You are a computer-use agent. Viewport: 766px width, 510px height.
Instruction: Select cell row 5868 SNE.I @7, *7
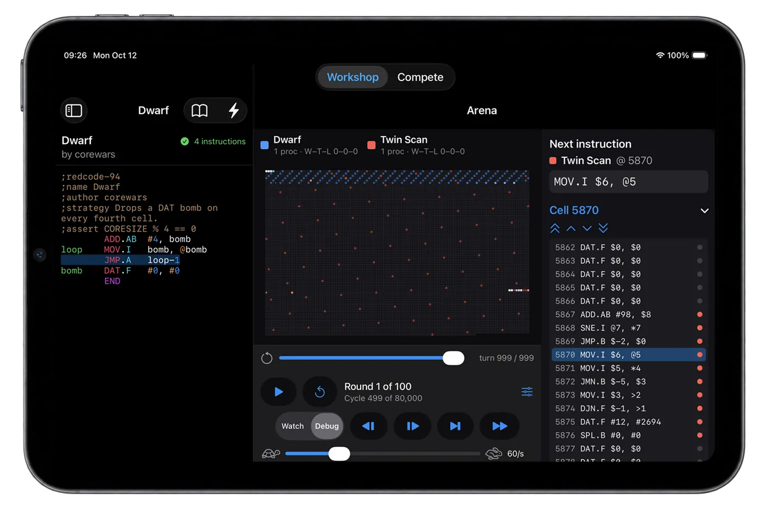(629, 328)
